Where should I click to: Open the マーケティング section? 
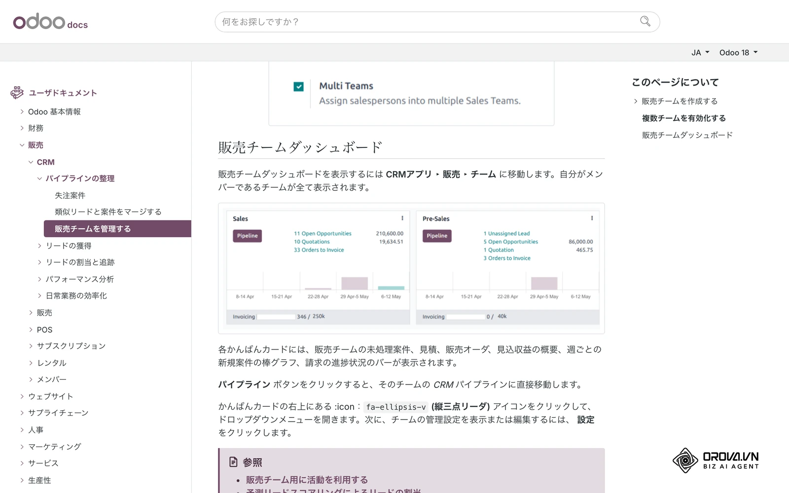(54, 447)
